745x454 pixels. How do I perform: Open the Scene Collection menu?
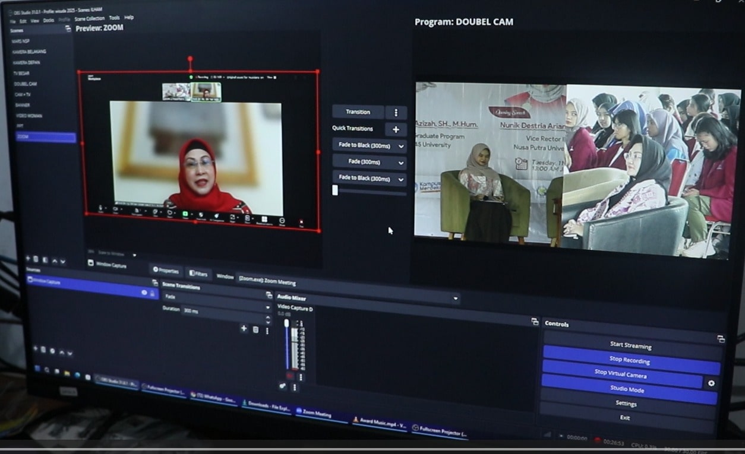coord(89,18)
